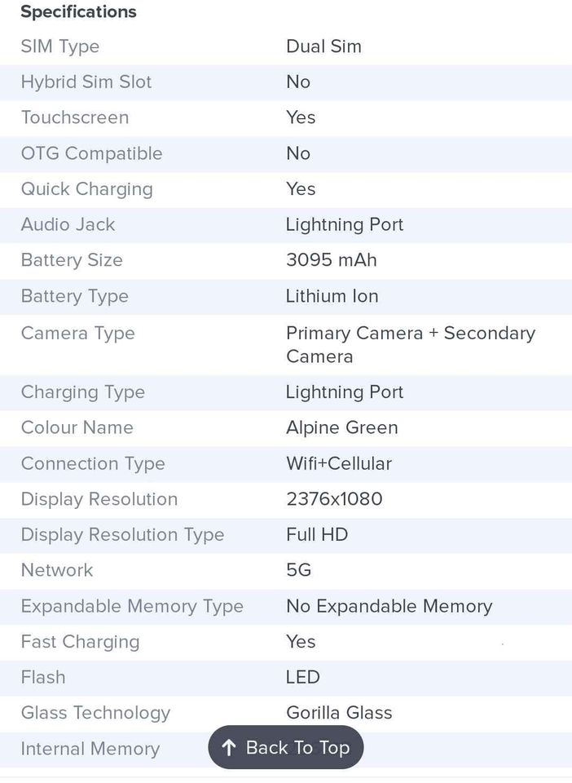Select the SIM Type label
This screenshot has height=783, width=572.
point(60,46)
